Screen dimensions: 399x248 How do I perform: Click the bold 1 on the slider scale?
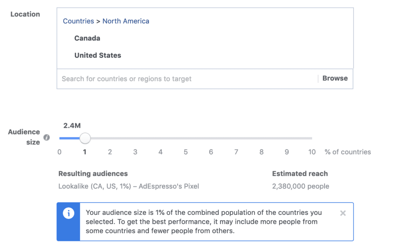coord(85,152)
